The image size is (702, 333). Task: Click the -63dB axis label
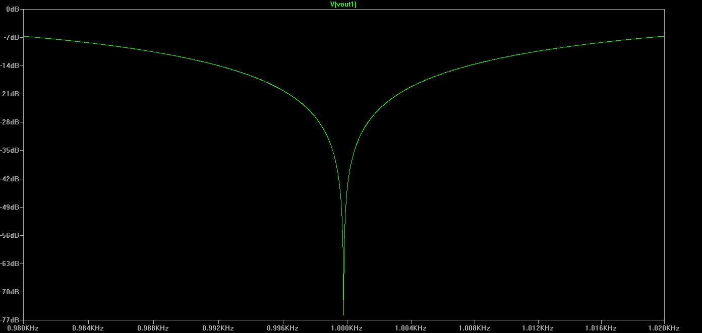pos(10,263)
